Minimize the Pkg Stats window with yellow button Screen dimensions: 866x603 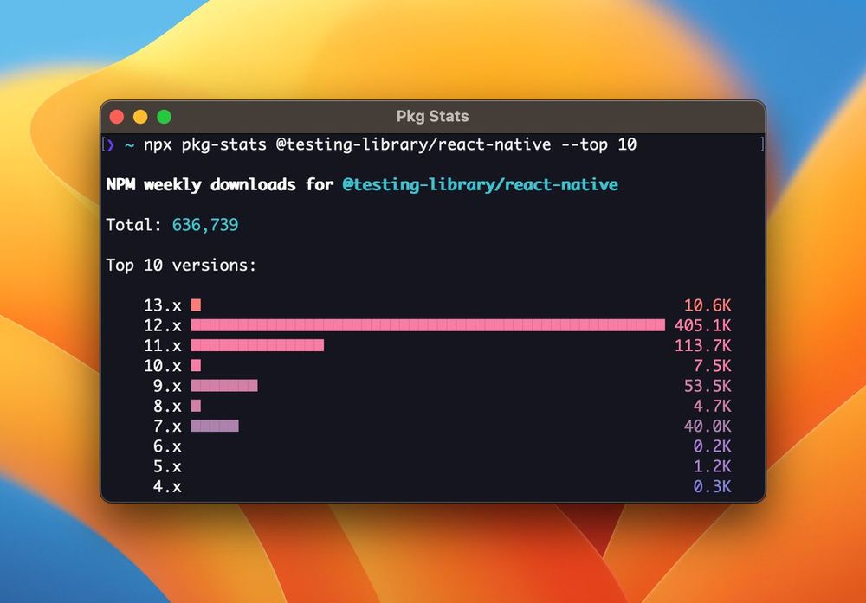pos(140,117)
